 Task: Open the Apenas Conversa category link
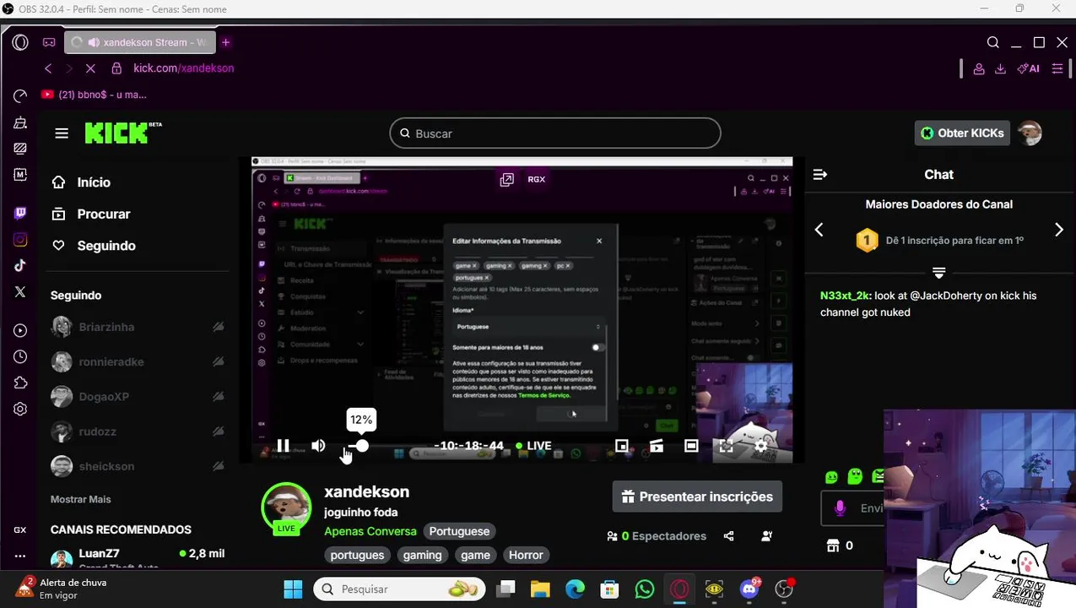(370, 531)
